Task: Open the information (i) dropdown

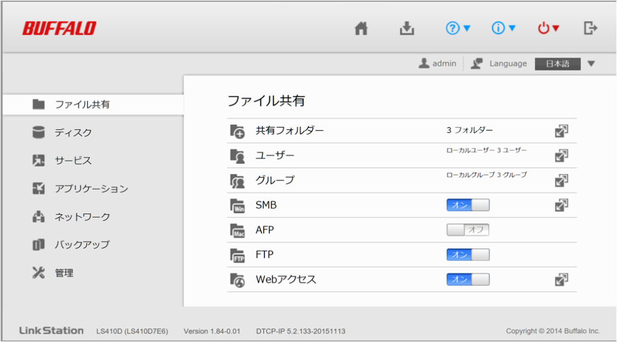Action: click(x=503, y=28)
